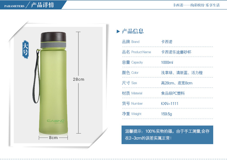This screenshot has width=227, height=161.
Task: Click the CASNO logo on the bottle
Action: tap(55, 121)
